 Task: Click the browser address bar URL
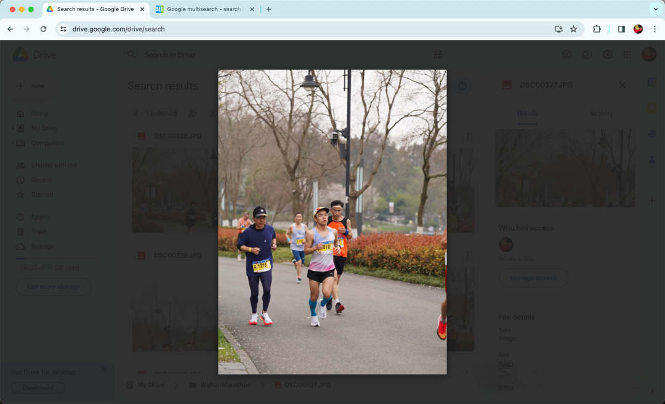[x=118, y=29]
